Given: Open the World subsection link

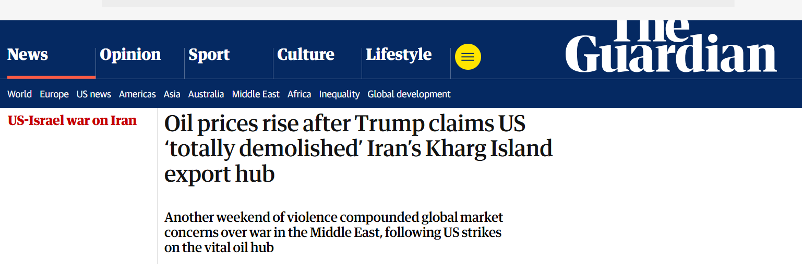Looking at the screenshot, I should coord(20,94).
